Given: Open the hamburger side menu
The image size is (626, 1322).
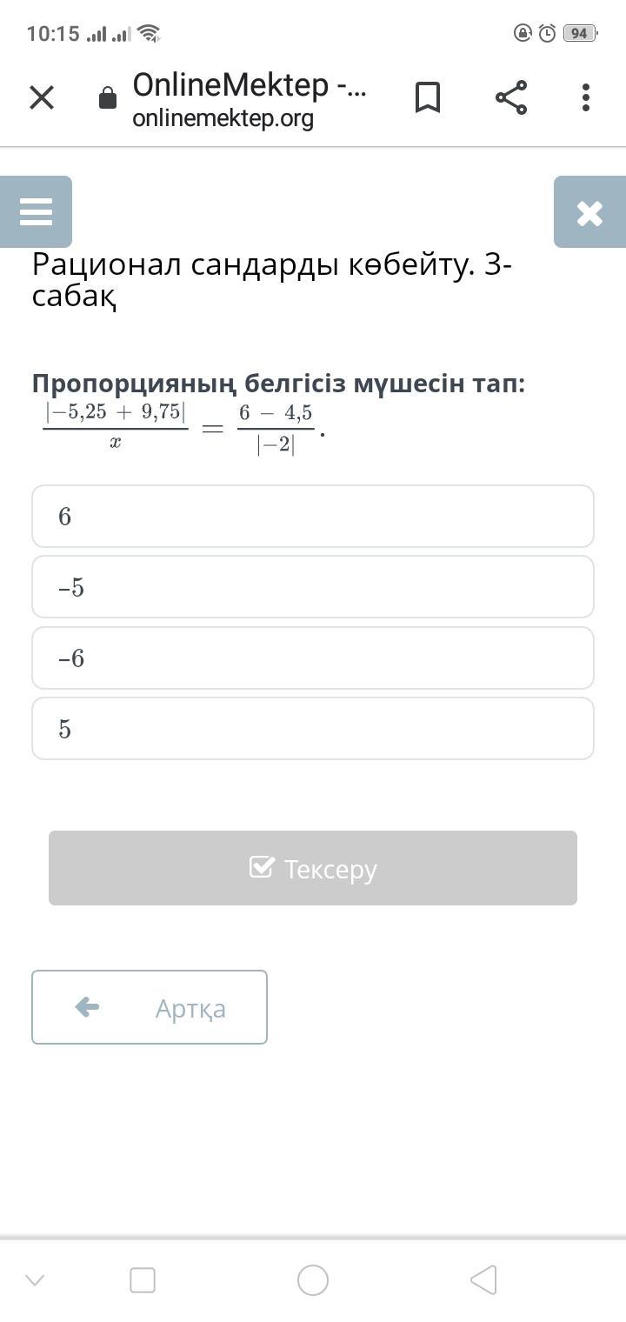Looking at the screenshot, I should pos(36,212).
